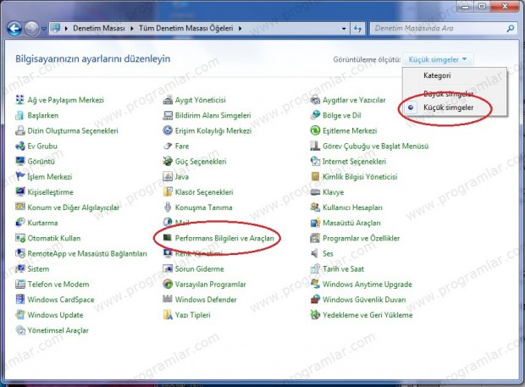Click the Başlarken icon

click(x=20, y=115)
